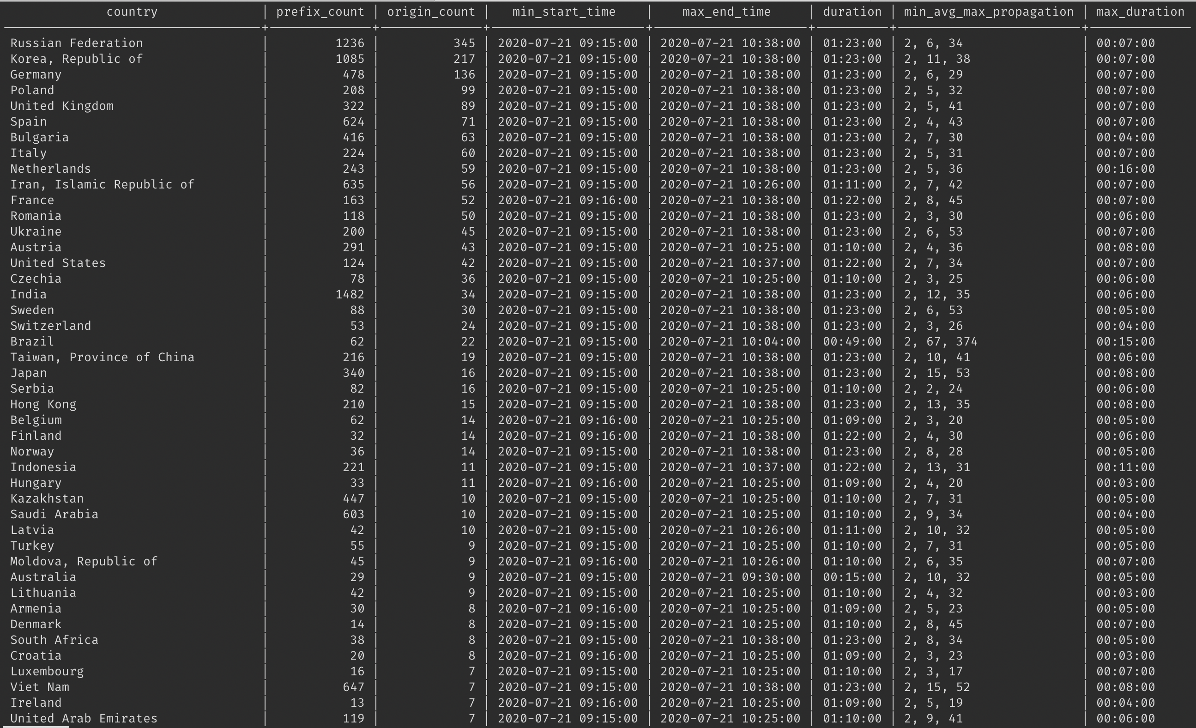Select the 'Denmark' country cell
Viewport: 1196px width, 728px height.
36,624
